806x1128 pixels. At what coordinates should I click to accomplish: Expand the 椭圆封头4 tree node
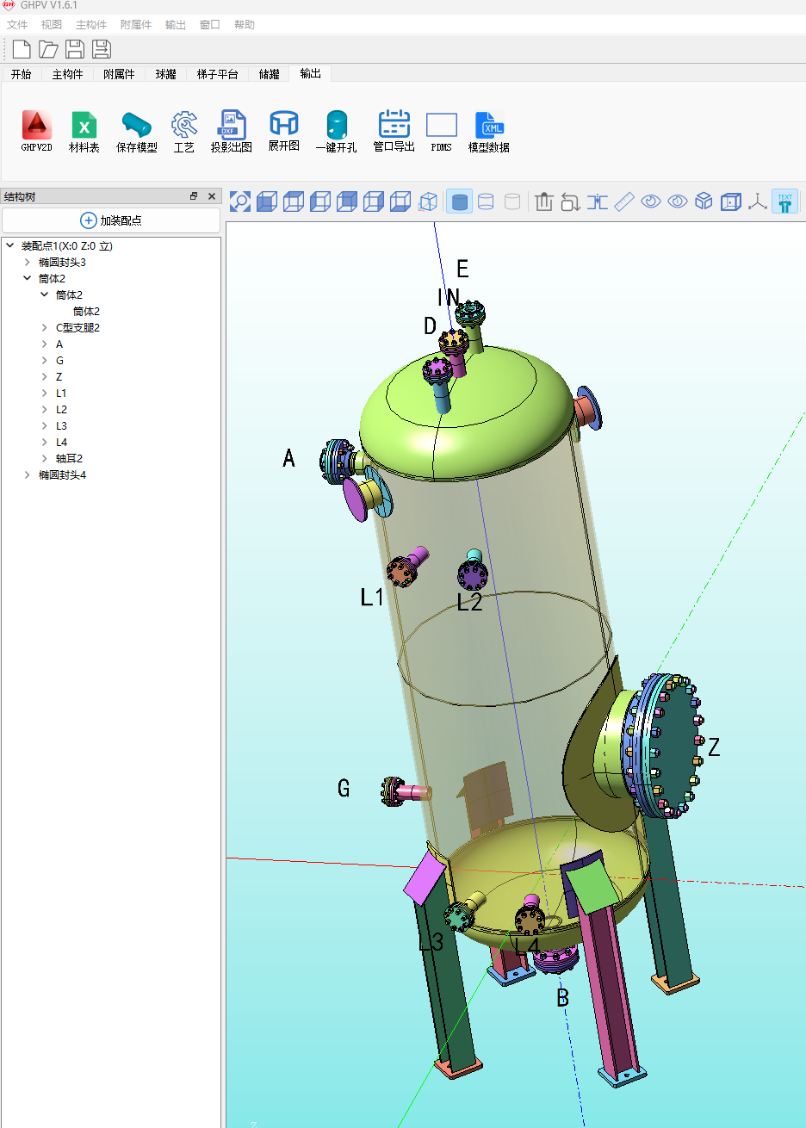pyautogui.click(x=28, y=474)
